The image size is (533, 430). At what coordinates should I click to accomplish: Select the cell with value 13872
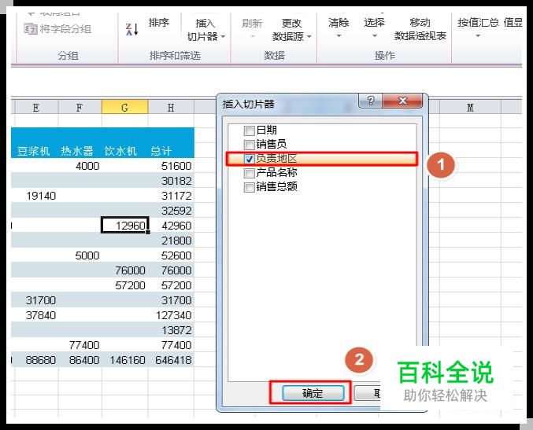[171, 330]
